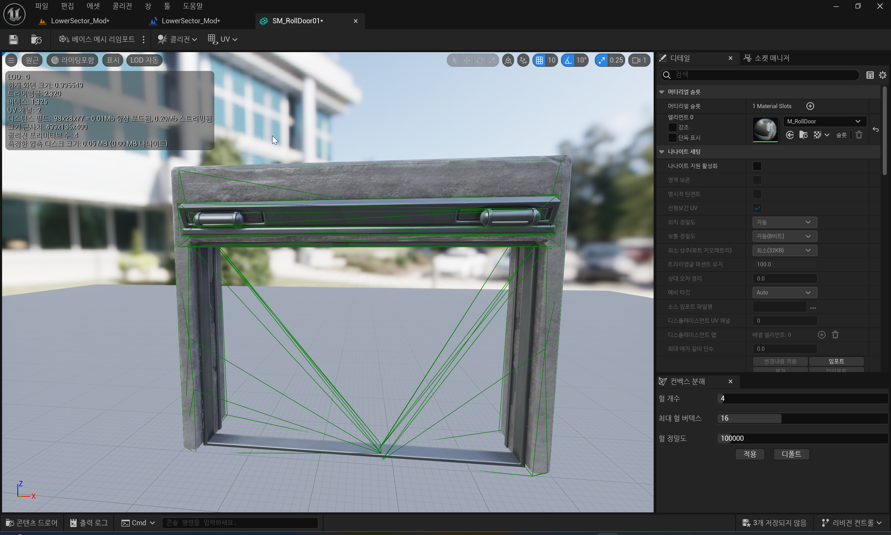Click the browse to asset icon
This screenshot has width=891, height=535.
tap(36, 39)
